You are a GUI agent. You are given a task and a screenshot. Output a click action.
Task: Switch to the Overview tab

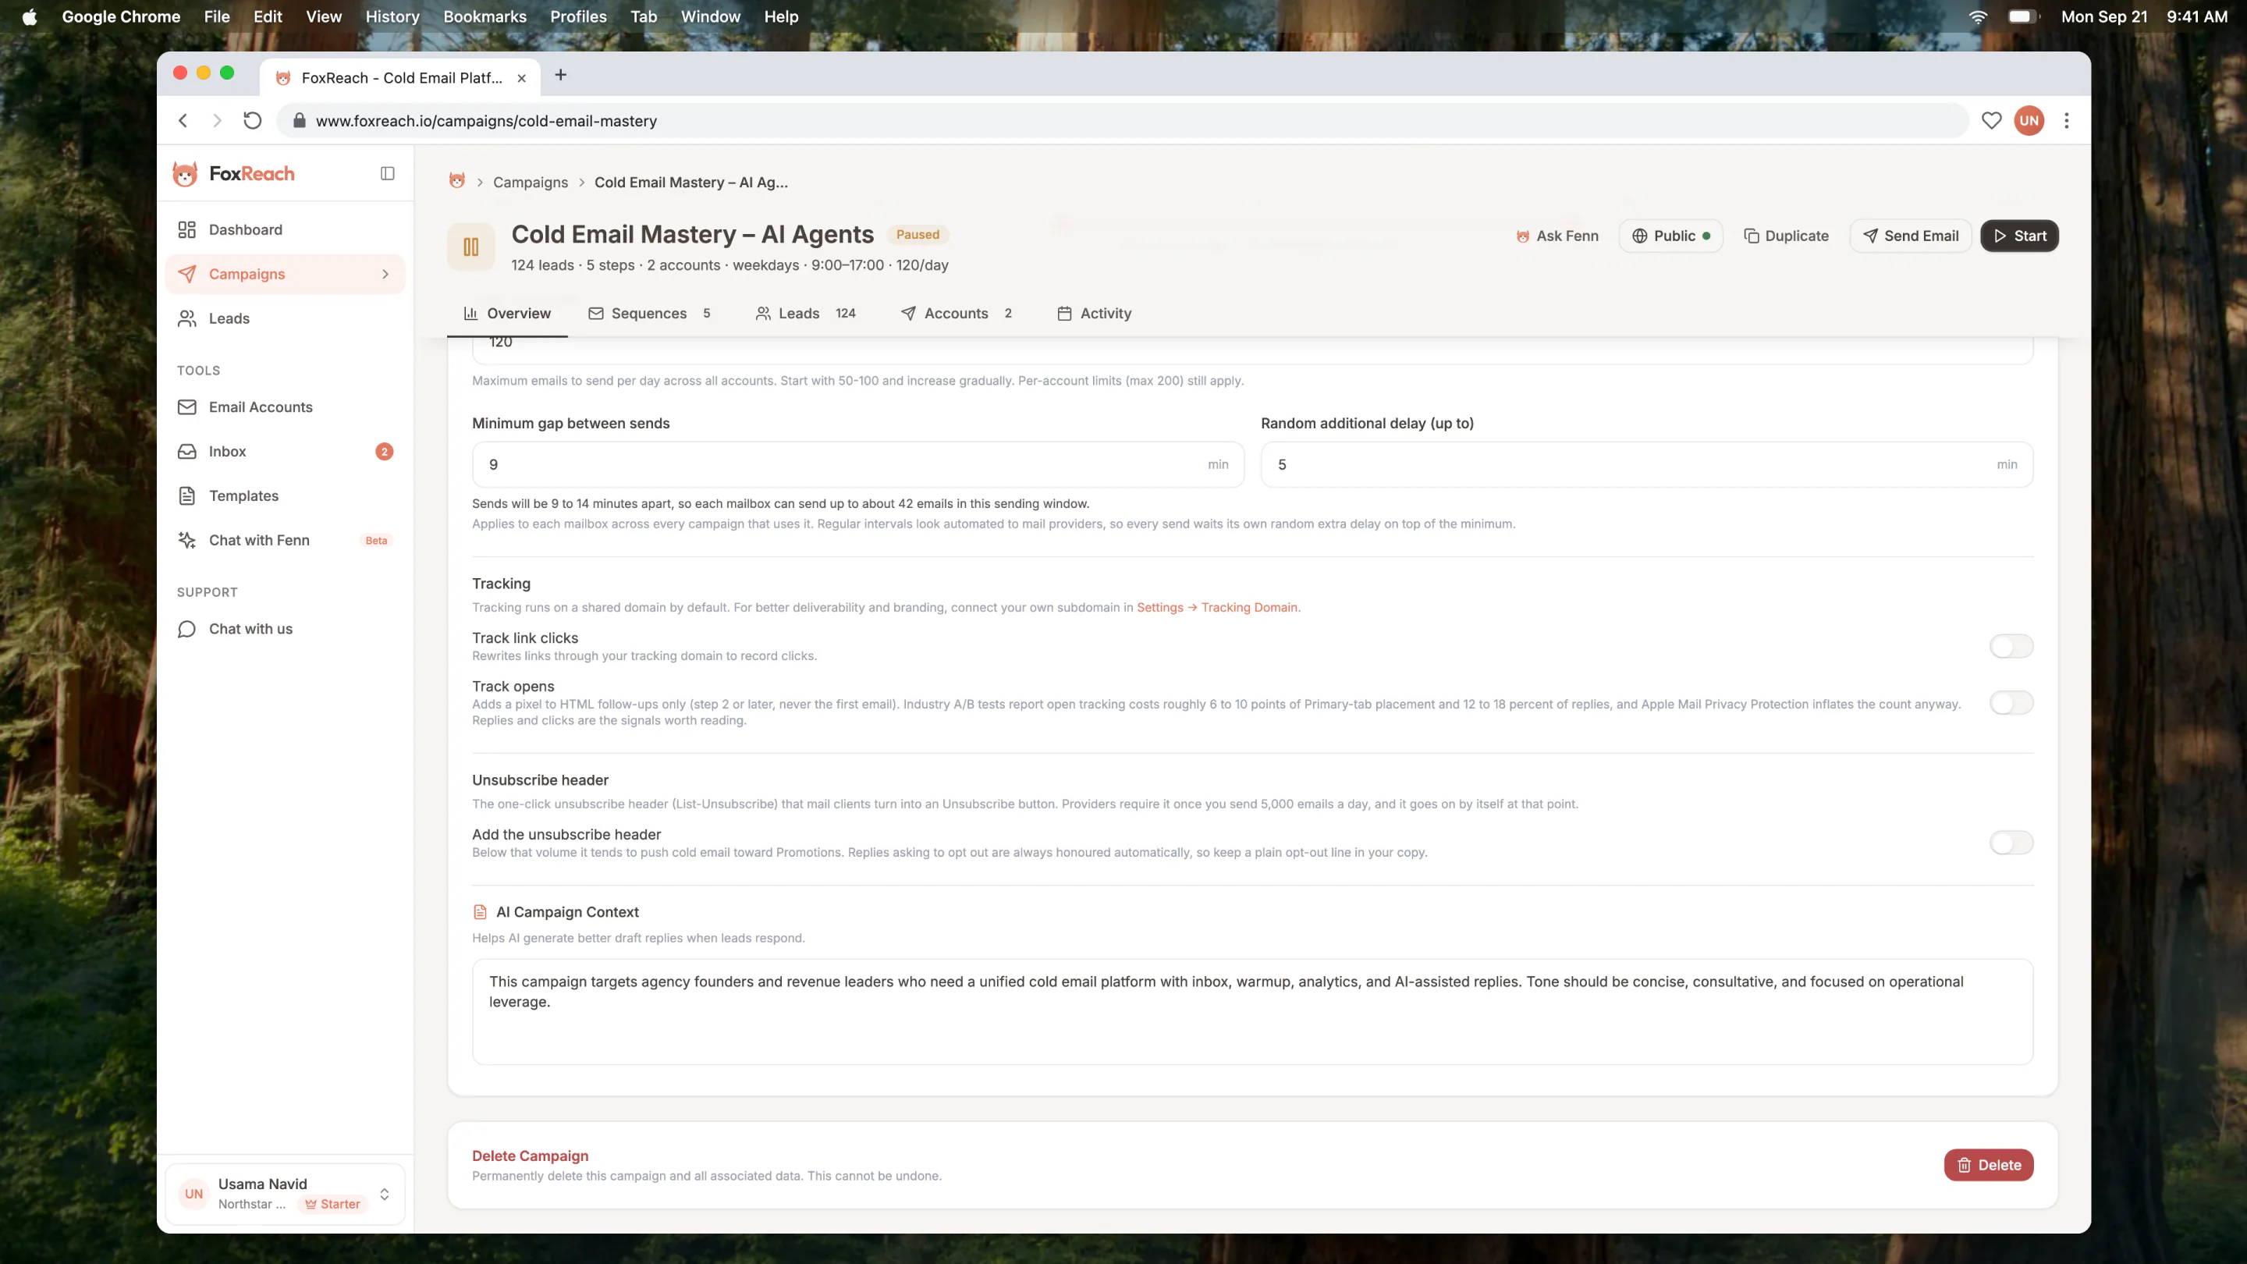coord(507,313)
